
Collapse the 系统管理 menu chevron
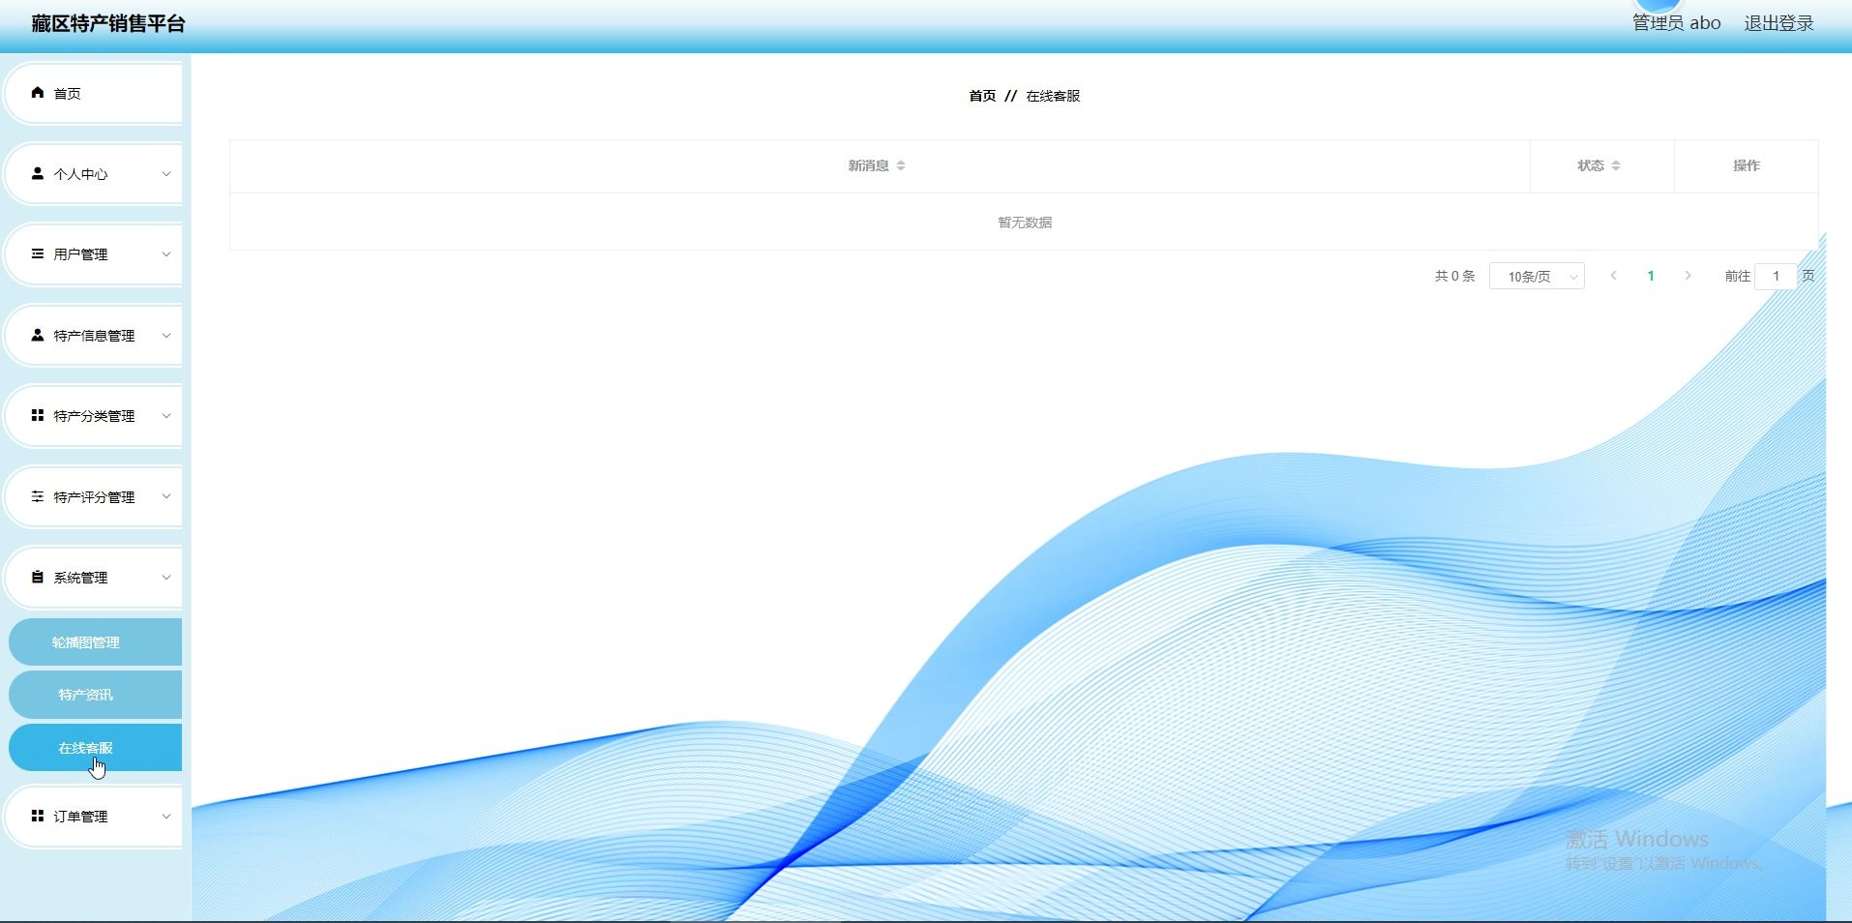coord(166,578)
